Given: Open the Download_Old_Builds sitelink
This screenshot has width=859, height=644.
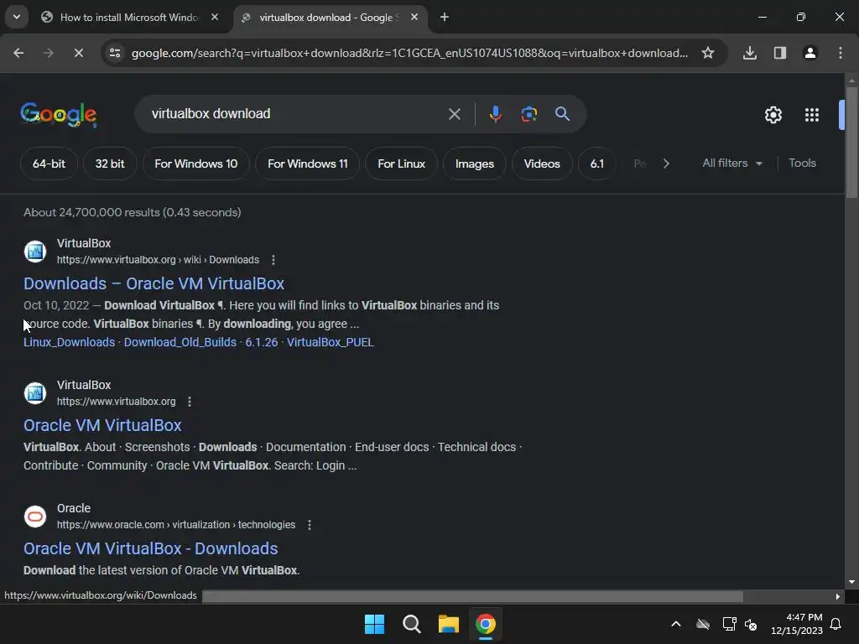Looking at the screenshot, I should [x=180, y=342].
